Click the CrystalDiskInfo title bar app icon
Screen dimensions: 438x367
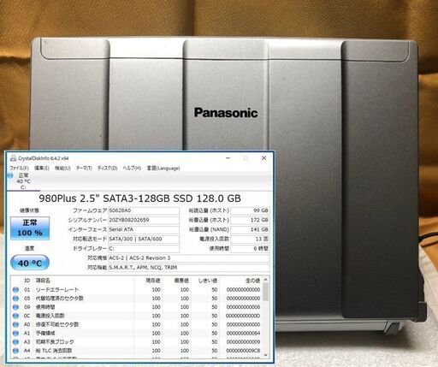point(13,157)
